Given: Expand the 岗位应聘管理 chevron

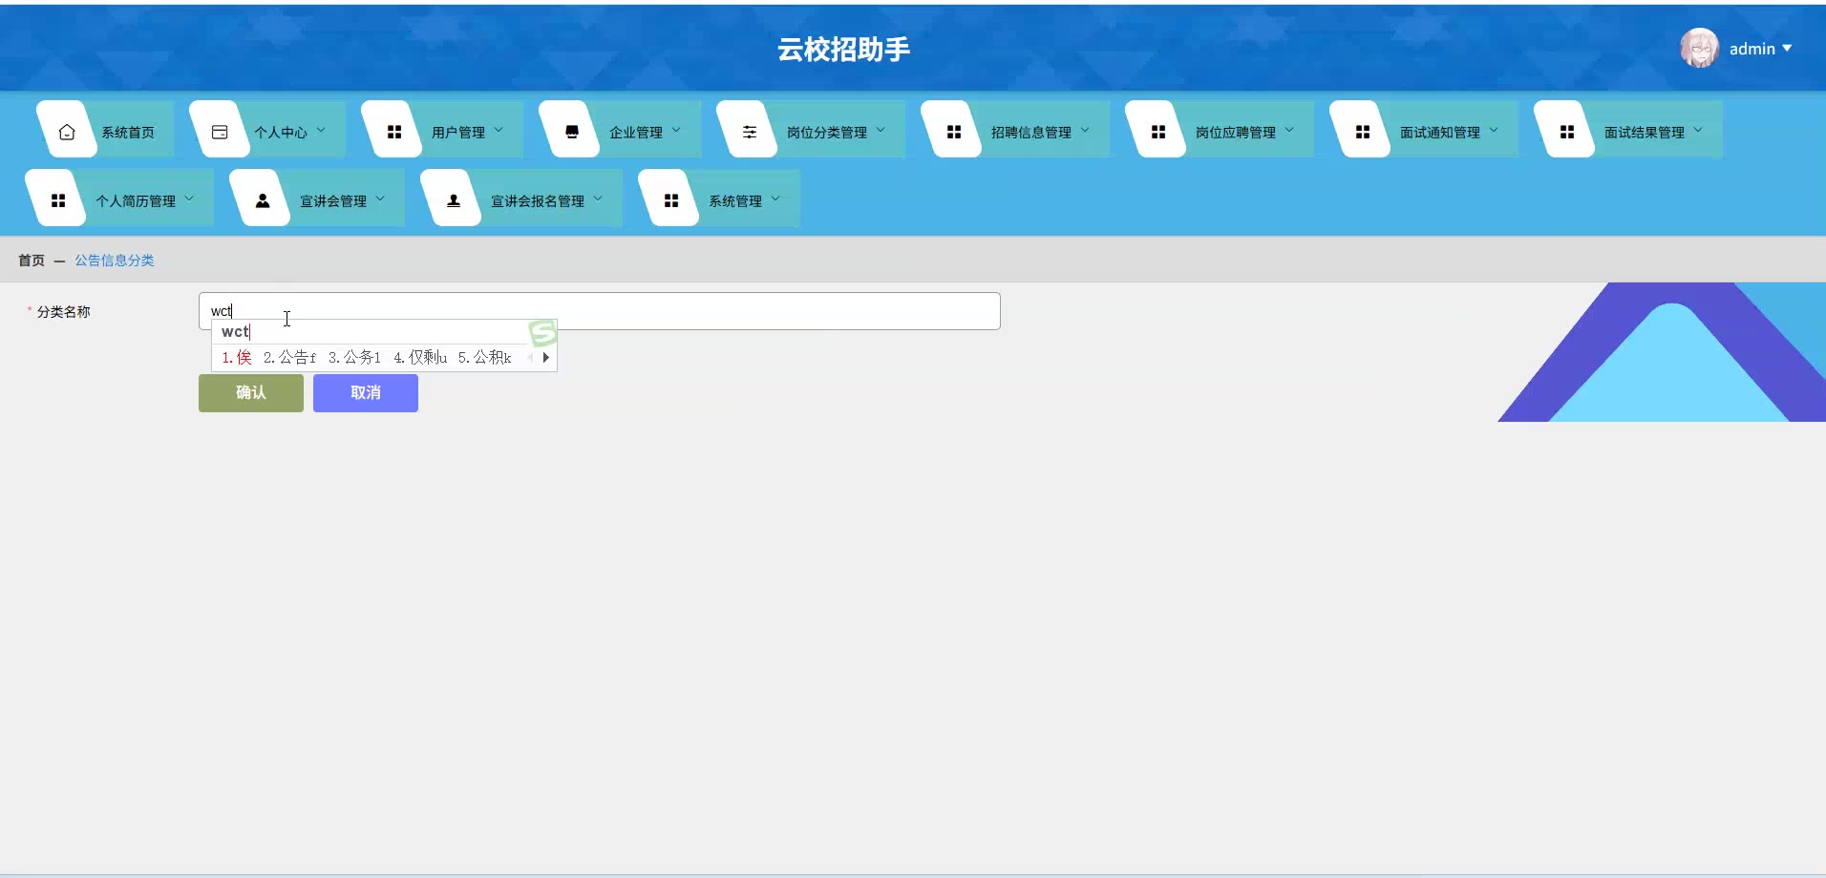Looking at the screenshot, I should (x=1289, y=130).
